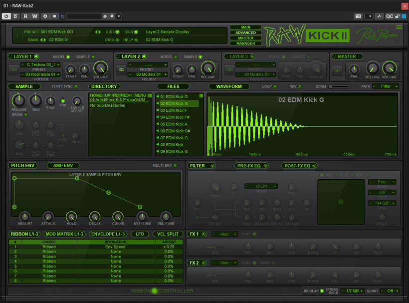
Task: Click the speaker icon beside 03 EDM Kick F
Action: 158,110
